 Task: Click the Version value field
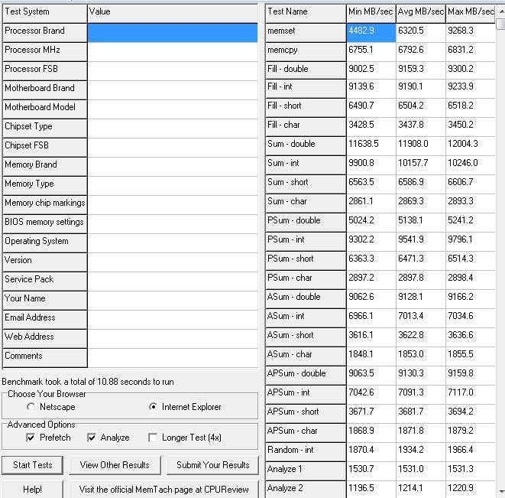(x=173, y=262)
